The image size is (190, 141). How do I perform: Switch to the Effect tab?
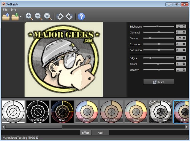tap(85, 133)
